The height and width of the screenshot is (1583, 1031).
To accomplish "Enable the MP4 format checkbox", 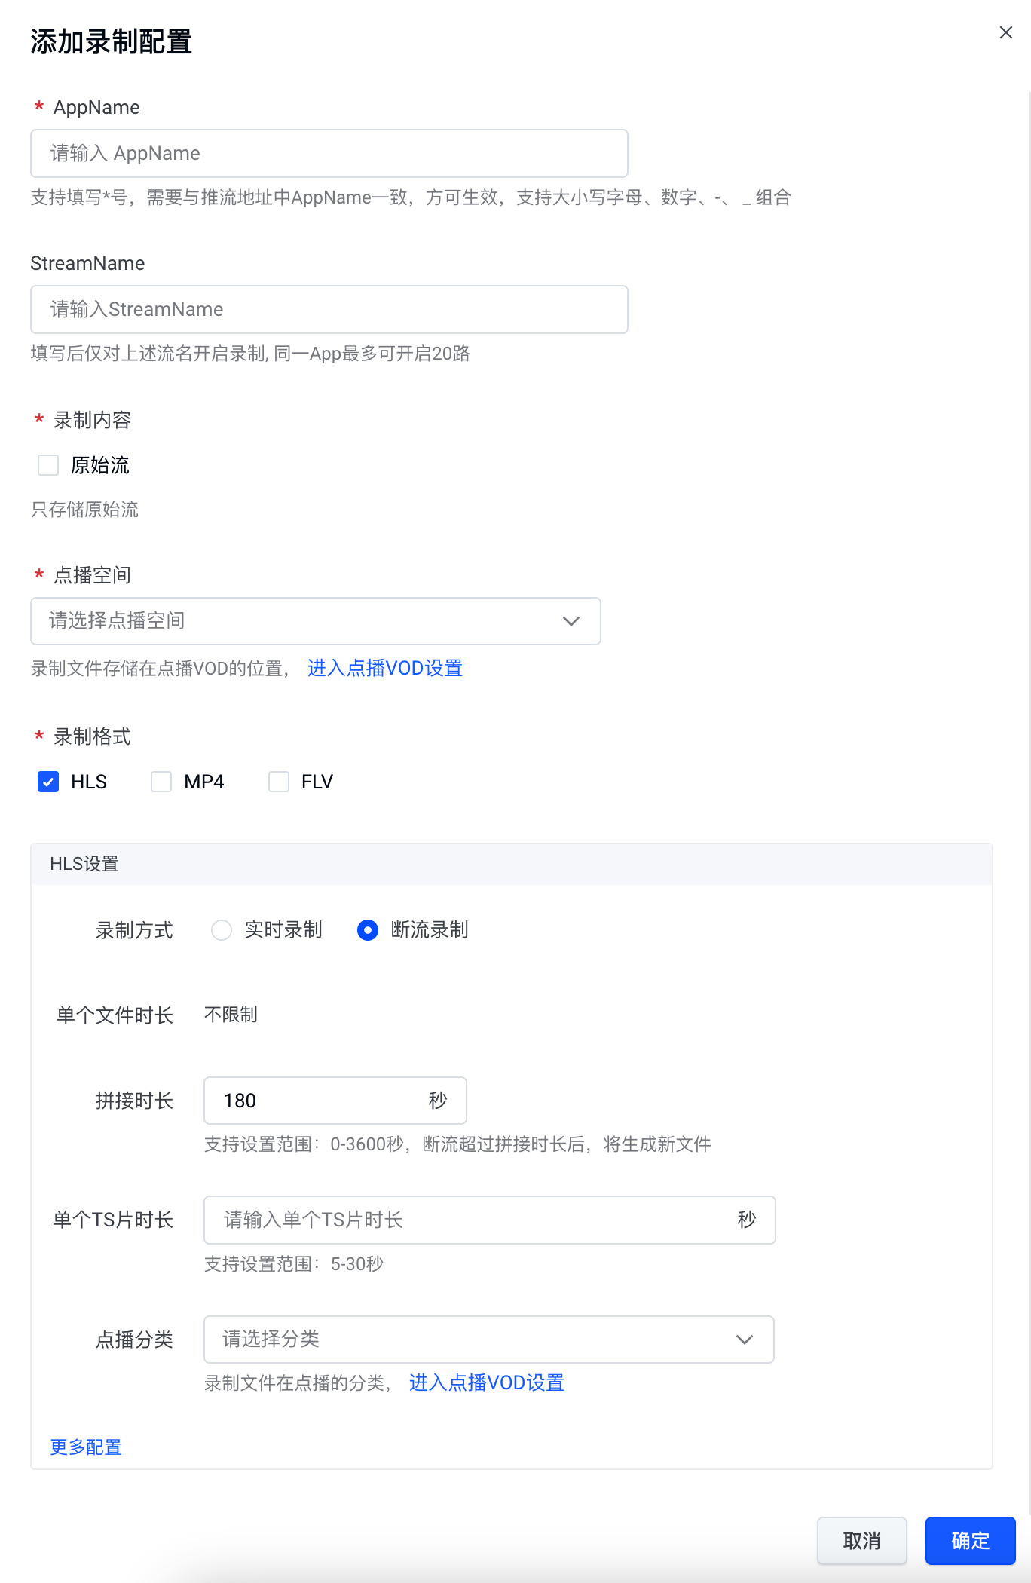I will coord(161,782).
